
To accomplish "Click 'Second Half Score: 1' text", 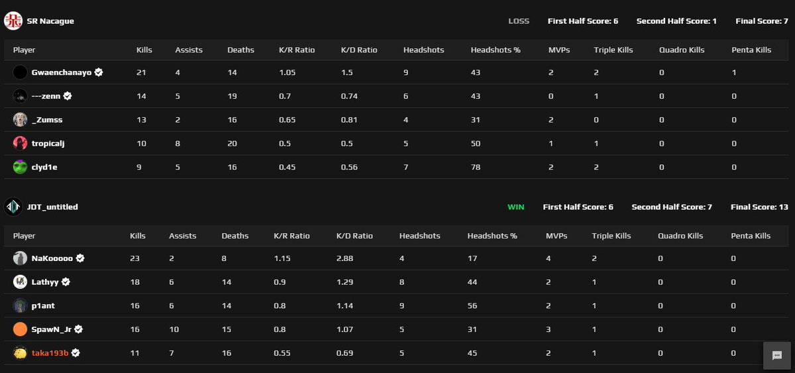I will pos(676,21).
